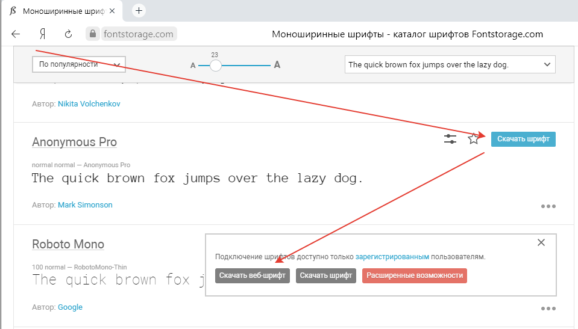This screenshot has width=578, height=329.
Task: Open the preview text sample dropdown
Action: [450, 64]
